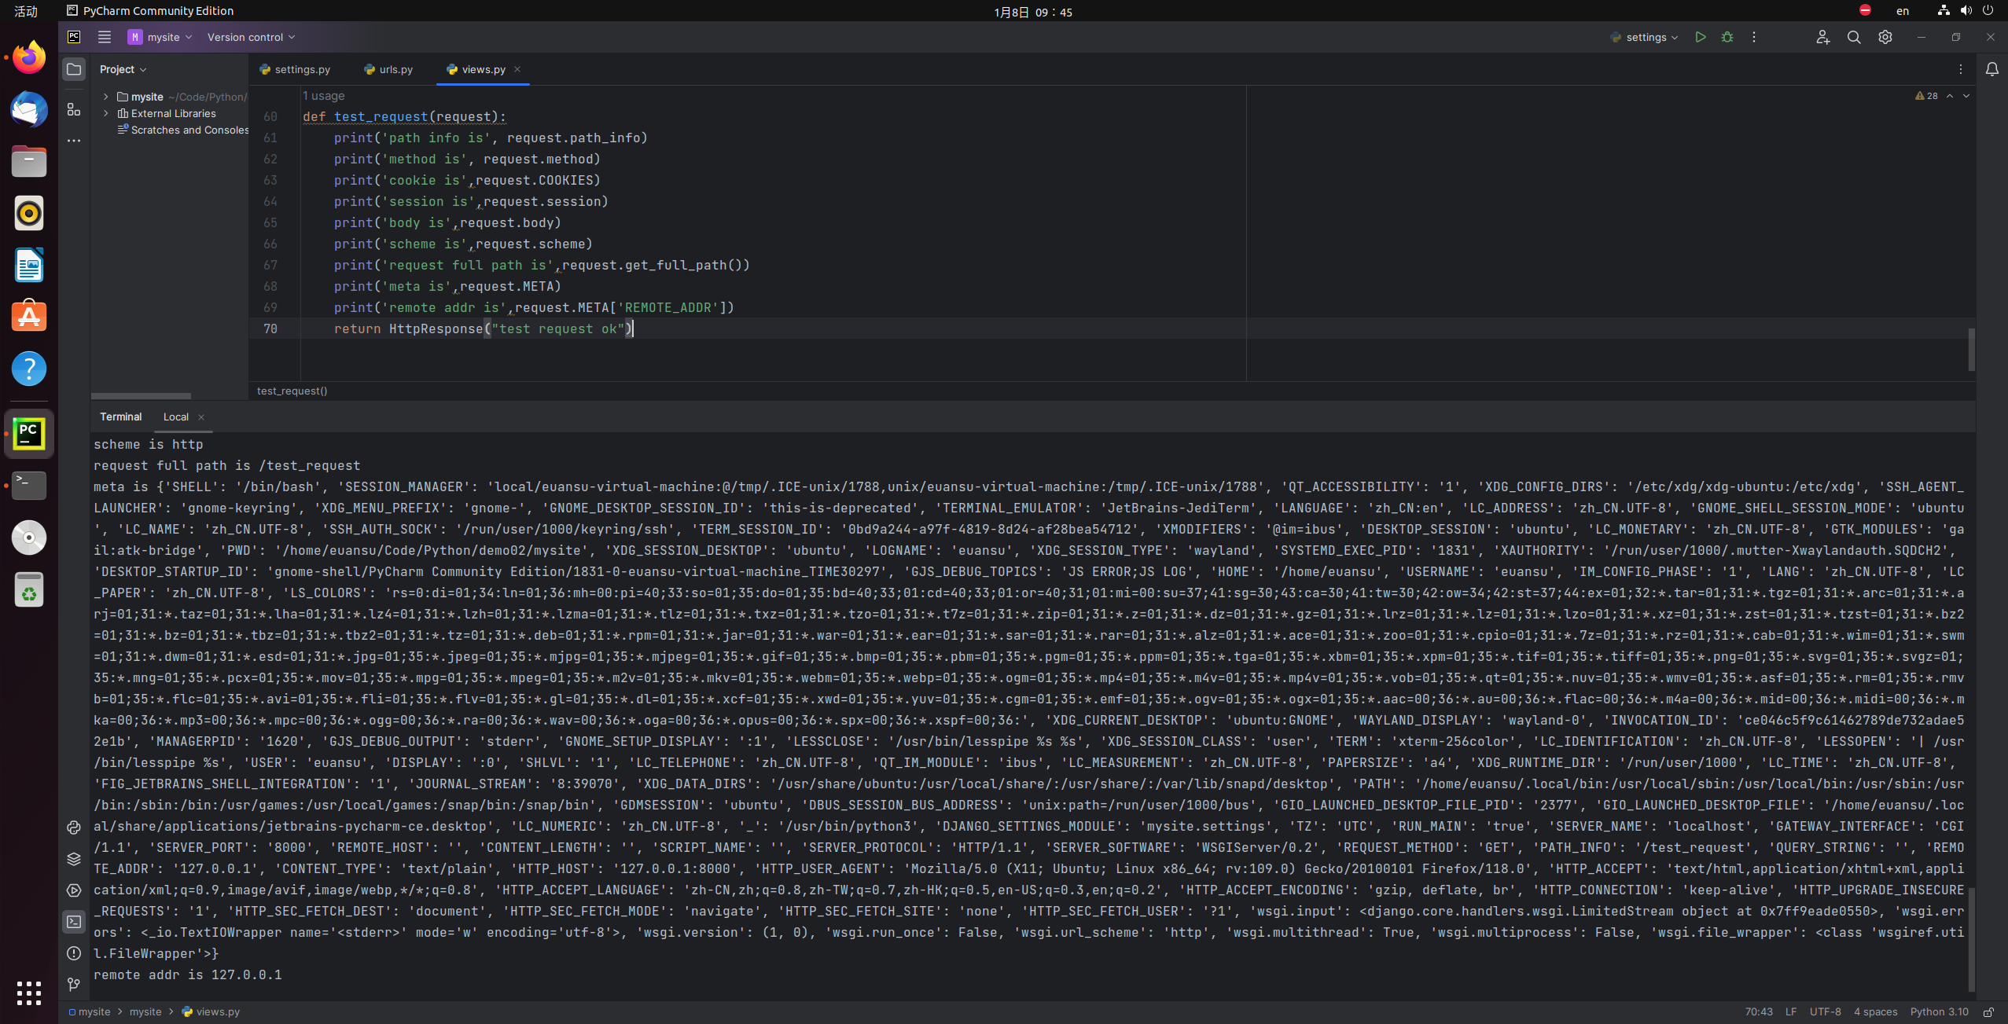
Task: Run the settings configuration
Action: (x=1700, y=37)
